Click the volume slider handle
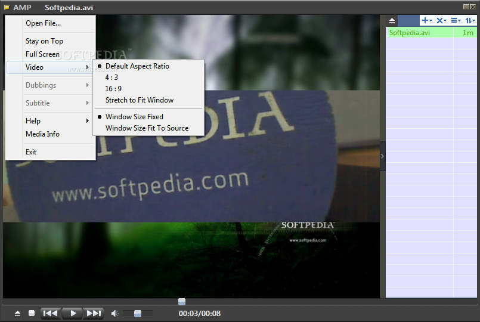The width and height of the screenshot is (480, 322). pyautogui.click(x=138, y=314)
